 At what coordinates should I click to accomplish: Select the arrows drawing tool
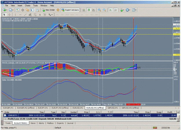(x=50, y=15)
